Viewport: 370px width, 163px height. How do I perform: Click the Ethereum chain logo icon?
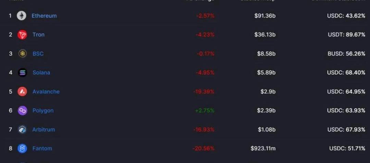point(22,16)
